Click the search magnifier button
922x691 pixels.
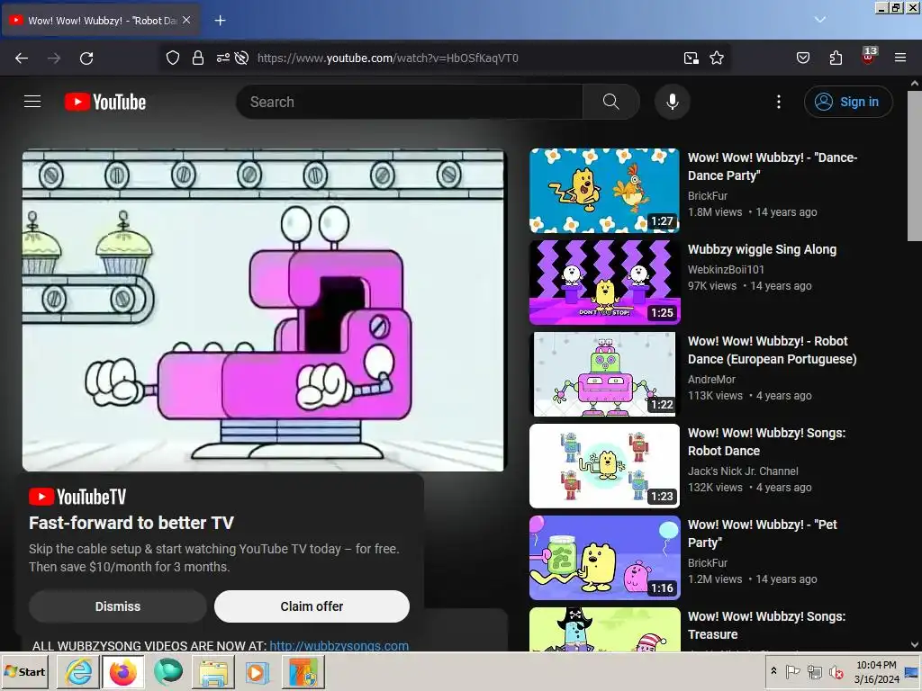[x=611, y=102]
